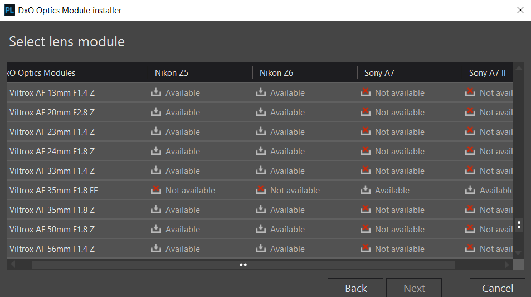Image resolution: width=531 pixels, height=297 pixels.
Task: Click the Sony A7 II column header
Action: pyautogui.click(x=488, y=72)
